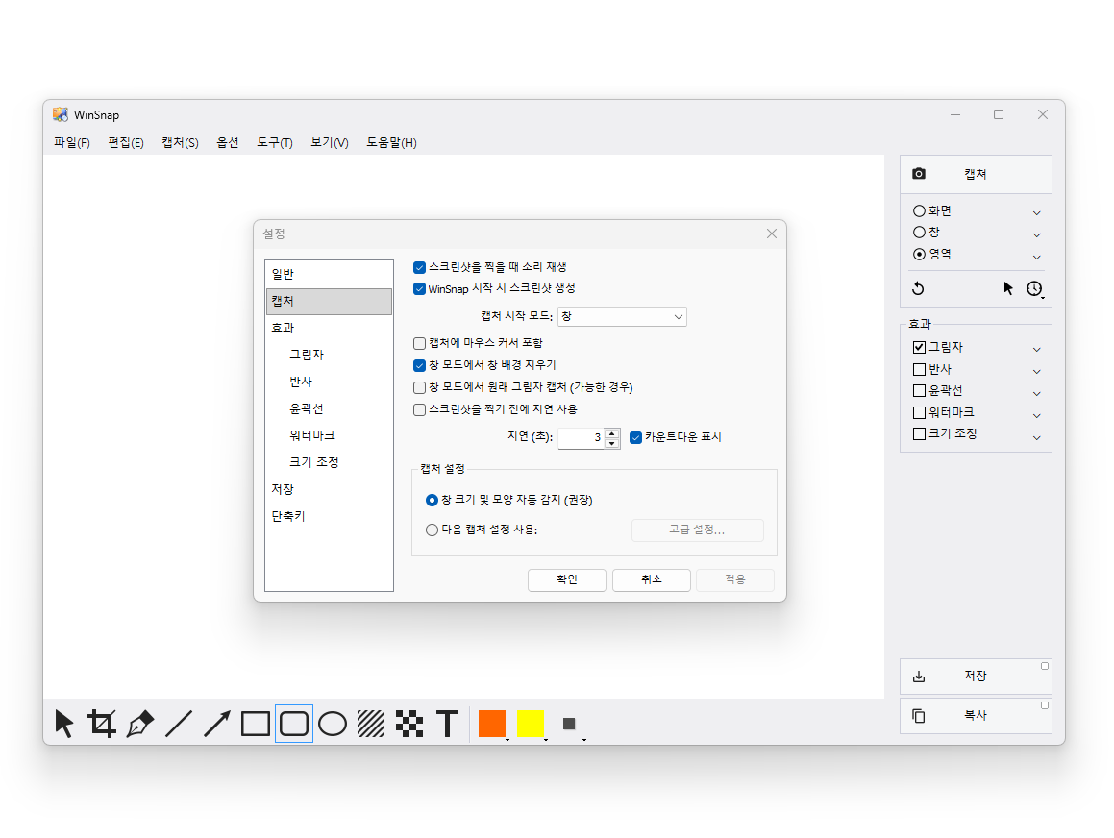This screenshot has width=1114, height=838.
Task: Select 화면 capture mode radio
Action: 919,210
